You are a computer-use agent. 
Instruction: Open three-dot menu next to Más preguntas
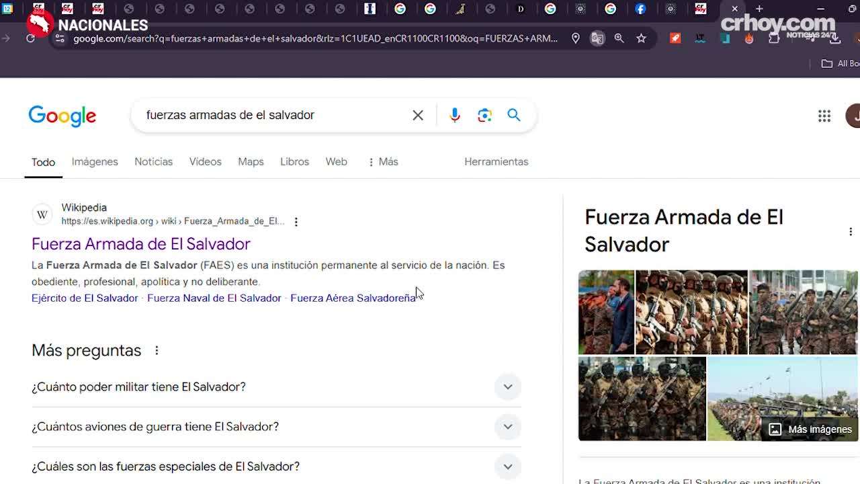pyautogui.click(x=157, y=350)
